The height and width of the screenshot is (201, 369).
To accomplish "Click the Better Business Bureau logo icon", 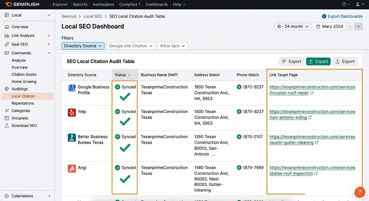I will 72,137.
